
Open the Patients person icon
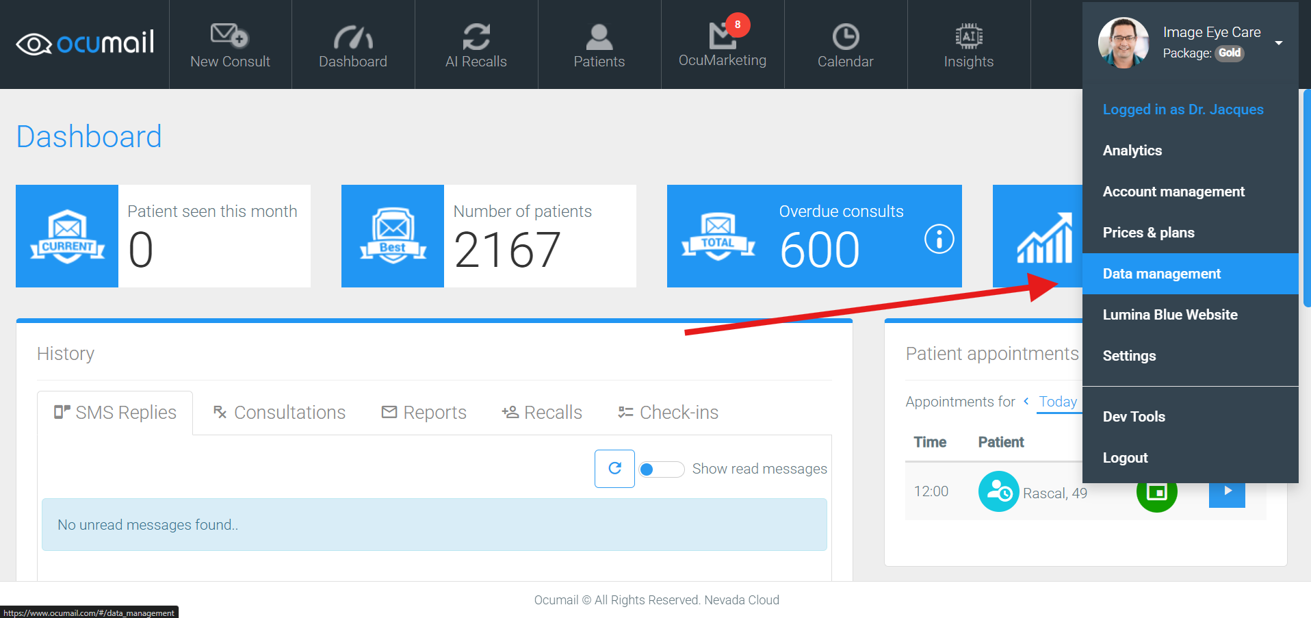599,36
